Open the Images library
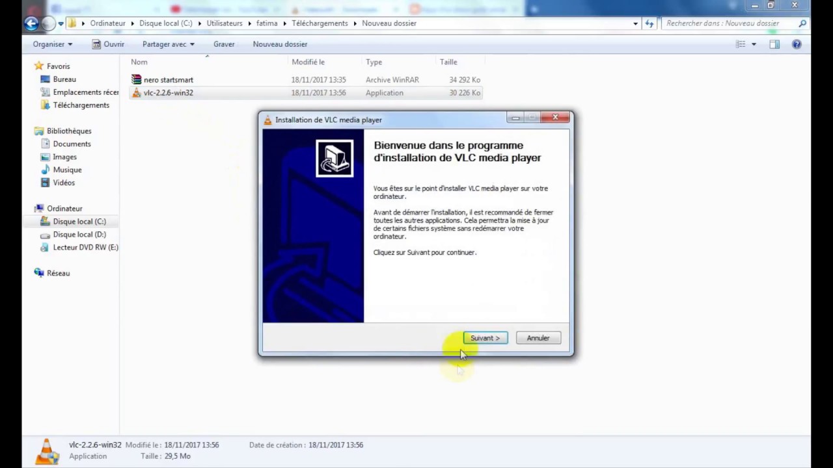The image size is (833, 468). [x=64, y=157]
